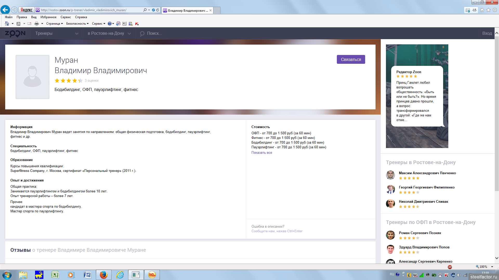Refresh the page with the reload icon
This screenshot has width=499, height=280.
157,10
